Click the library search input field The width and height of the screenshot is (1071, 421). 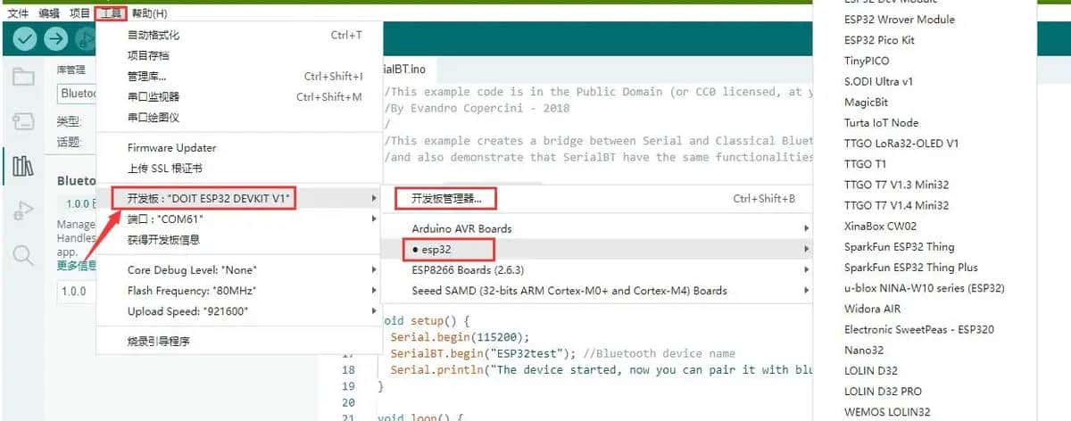(75, 94)
